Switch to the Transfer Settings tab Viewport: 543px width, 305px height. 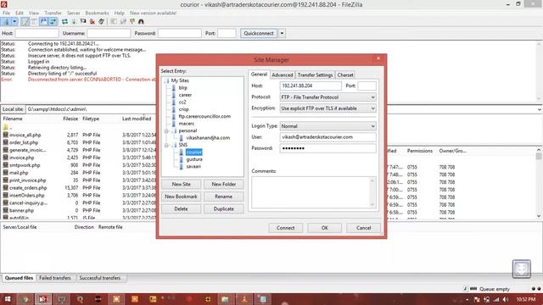[x=315, y=75]
